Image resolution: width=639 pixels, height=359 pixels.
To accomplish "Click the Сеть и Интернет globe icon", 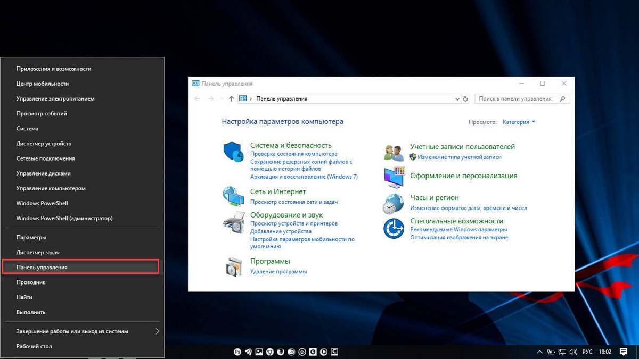I will click(x=233, y=196).
